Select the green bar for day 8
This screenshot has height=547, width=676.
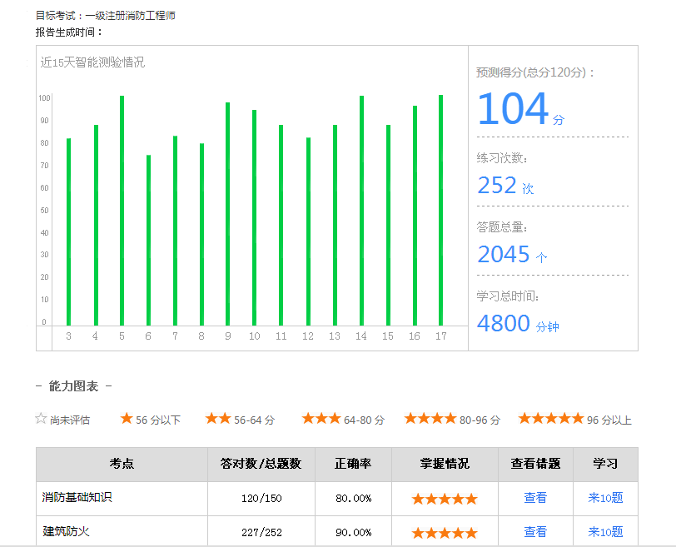tap(201, 235)
